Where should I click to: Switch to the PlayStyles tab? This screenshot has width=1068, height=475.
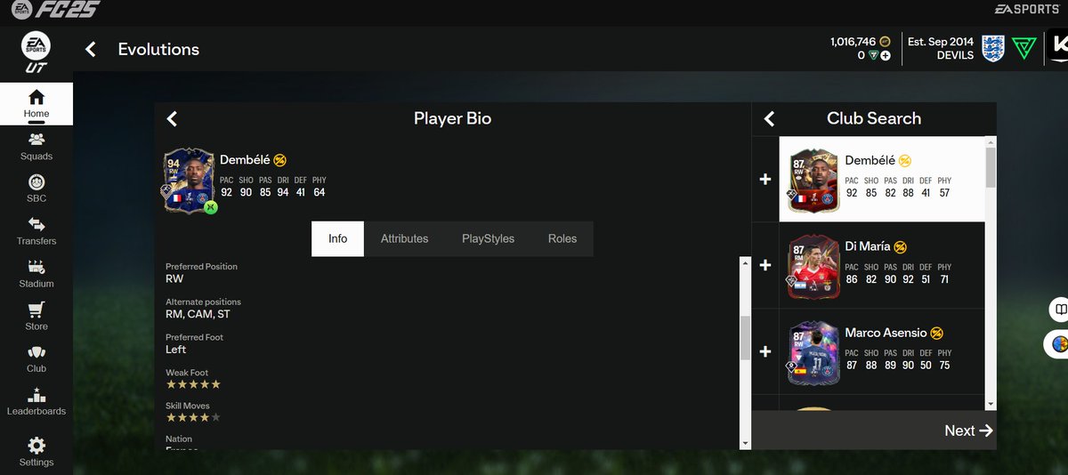(x=488, y=238)
